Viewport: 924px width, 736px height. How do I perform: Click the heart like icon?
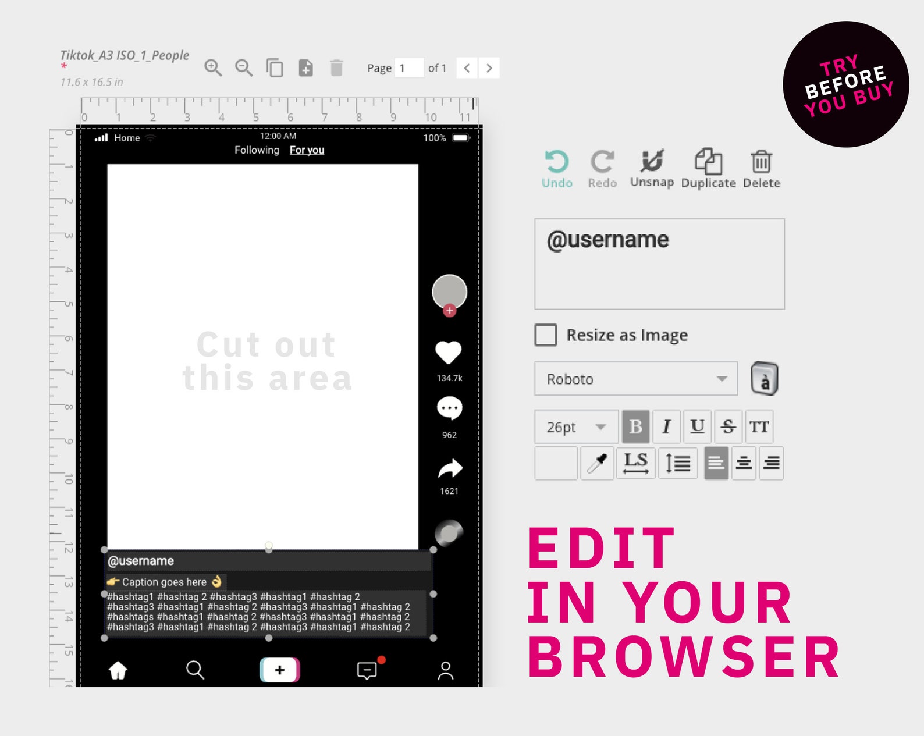tap(449, 353)
